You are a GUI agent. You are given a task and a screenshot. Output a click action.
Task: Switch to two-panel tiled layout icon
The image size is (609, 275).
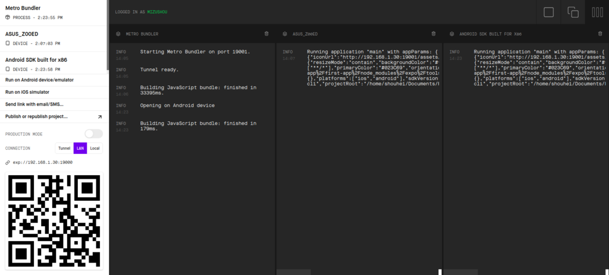pos(573,12)
